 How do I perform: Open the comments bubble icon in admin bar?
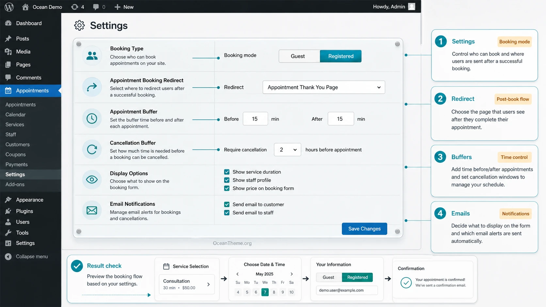96,7
